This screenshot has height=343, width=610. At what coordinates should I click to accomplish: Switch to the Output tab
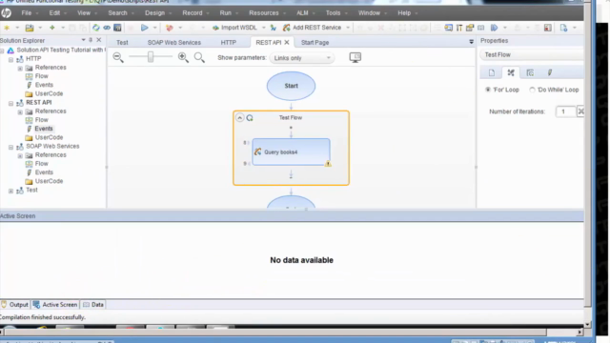coord(15,305)
